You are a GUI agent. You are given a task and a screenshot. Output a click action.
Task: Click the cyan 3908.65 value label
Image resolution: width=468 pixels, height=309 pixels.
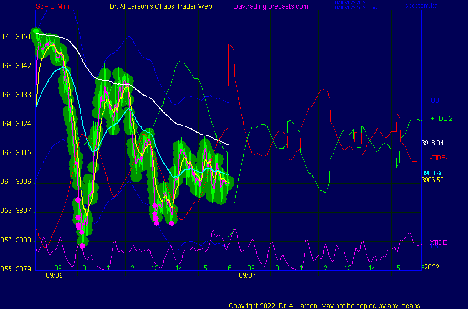432,174
